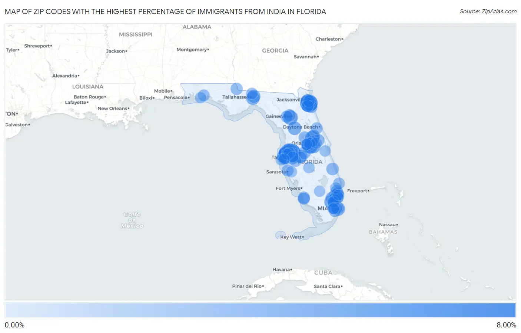This screenshot has width=521, height=333.
Task: Click the Source: ZipAtlas.com attribution
Action: pos(488,11)
